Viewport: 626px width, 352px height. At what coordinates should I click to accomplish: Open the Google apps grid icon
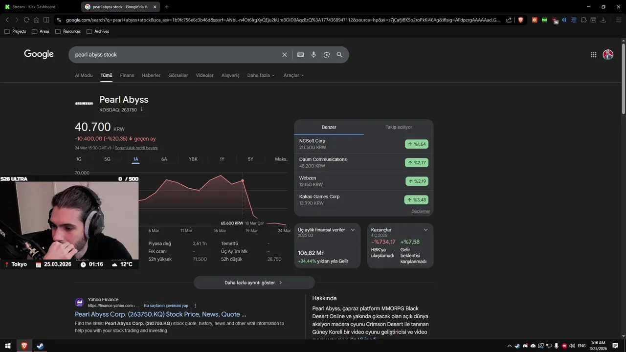coord(594,55)
